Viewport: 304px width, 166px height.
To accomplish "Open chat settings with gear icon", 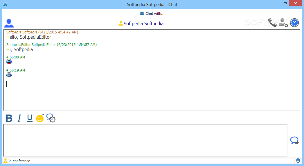I will [x=51, y=118].
